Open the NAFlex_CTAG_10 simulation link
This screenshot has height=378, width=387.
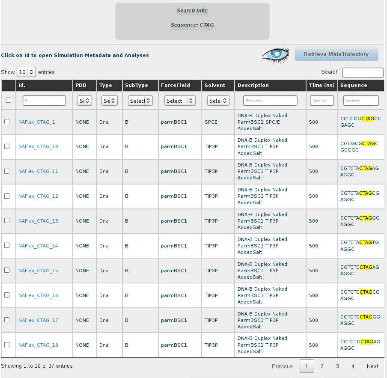point(38,147)
